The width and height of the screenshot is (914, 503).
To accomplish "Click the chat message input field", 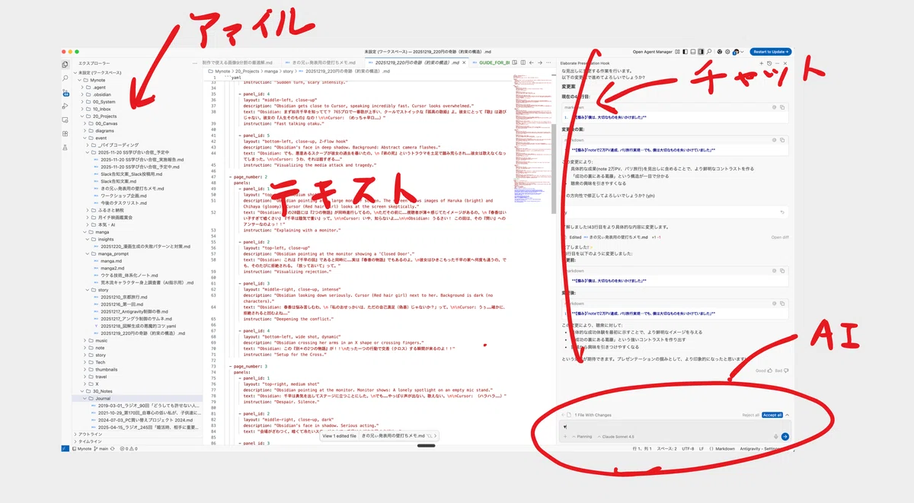I will pyautogui.click(x=675, y=426).
